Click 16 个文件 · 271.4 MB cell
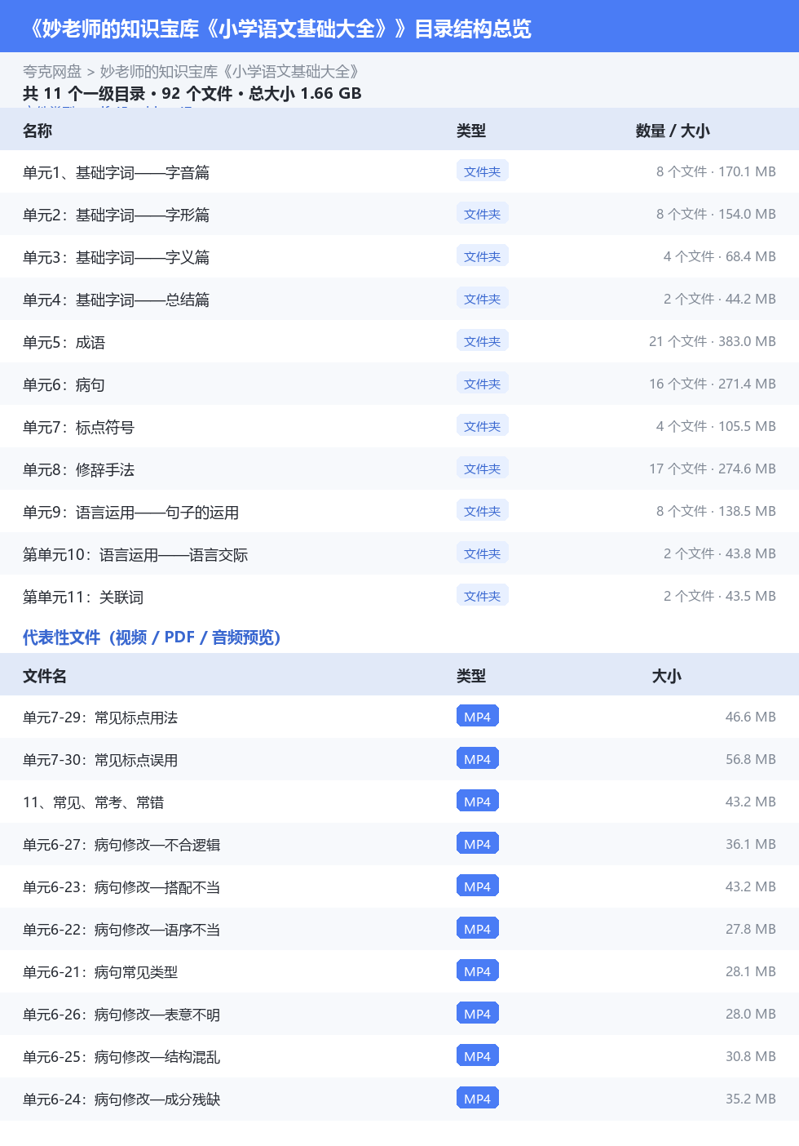This screenshot has width=799, height=1146. 713,384
